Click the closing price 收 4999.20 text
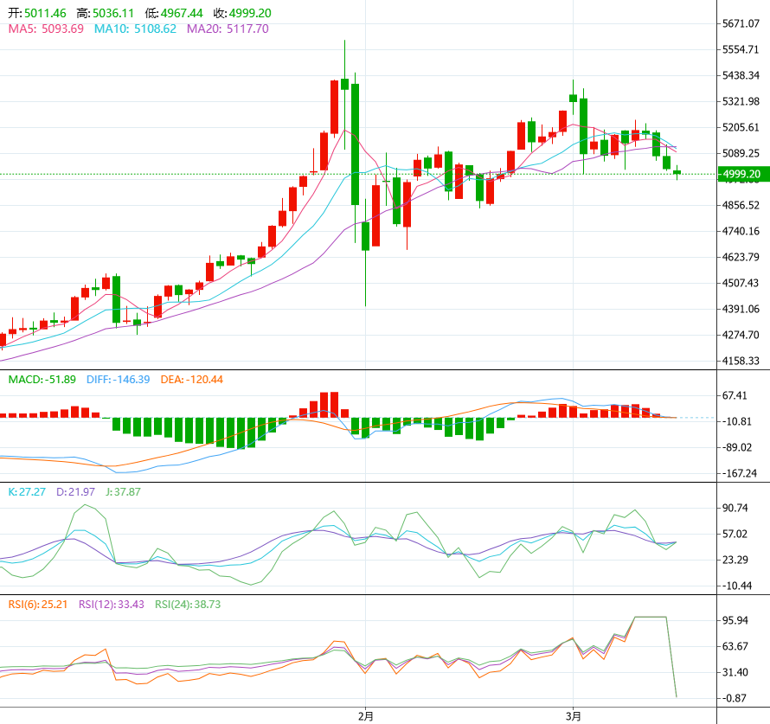The height and width of the screenshot is (724, 770). [x=242, y=14]
